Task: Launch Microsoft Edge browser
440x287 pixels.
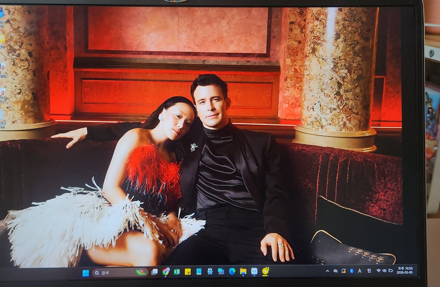Action: [x=232, y=271]
